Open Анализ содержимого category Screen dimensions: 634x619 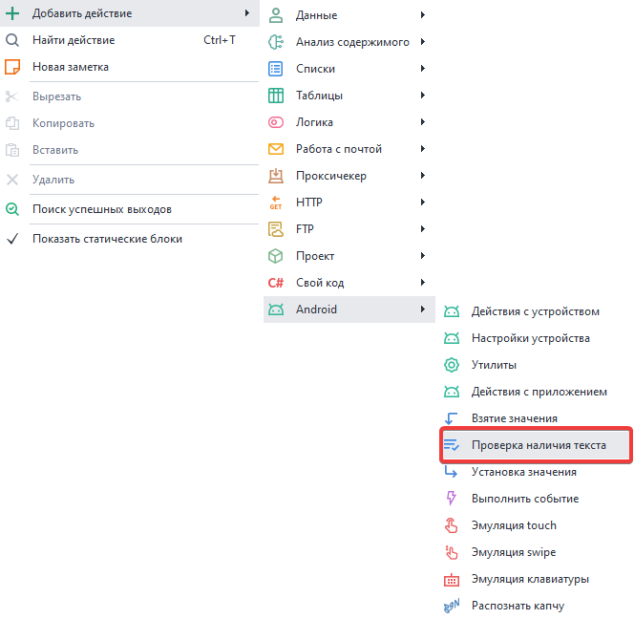[x=352, y=42]
